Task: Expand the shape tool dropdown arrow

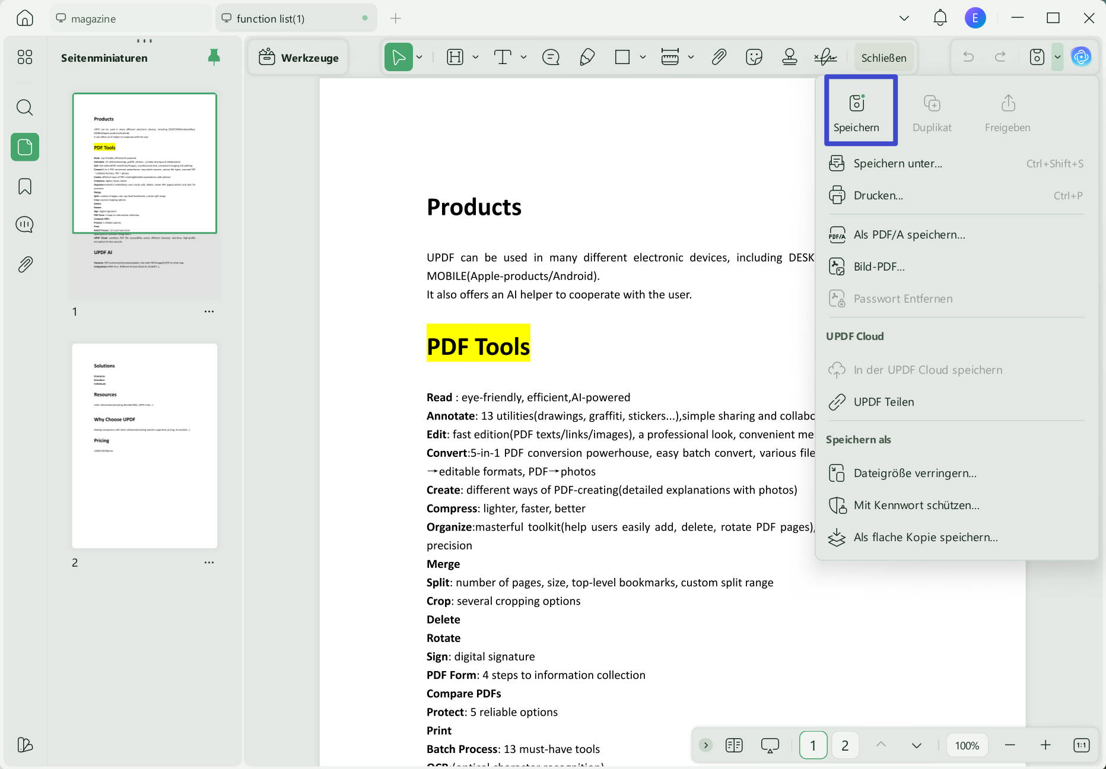Action: pyautogui.click(x=643, y=58)
